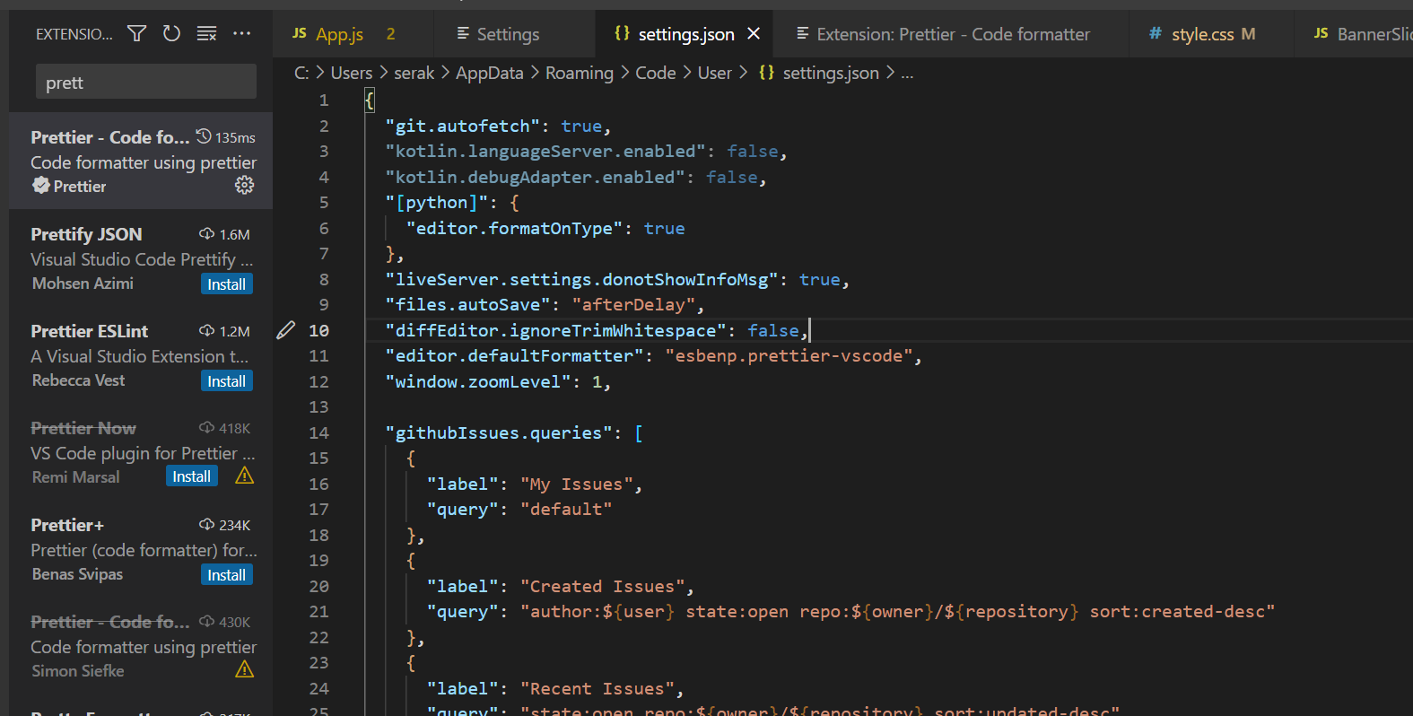1413x716 pixels.
Task: Open the extensions filter funnel icon
Action: 136,34
